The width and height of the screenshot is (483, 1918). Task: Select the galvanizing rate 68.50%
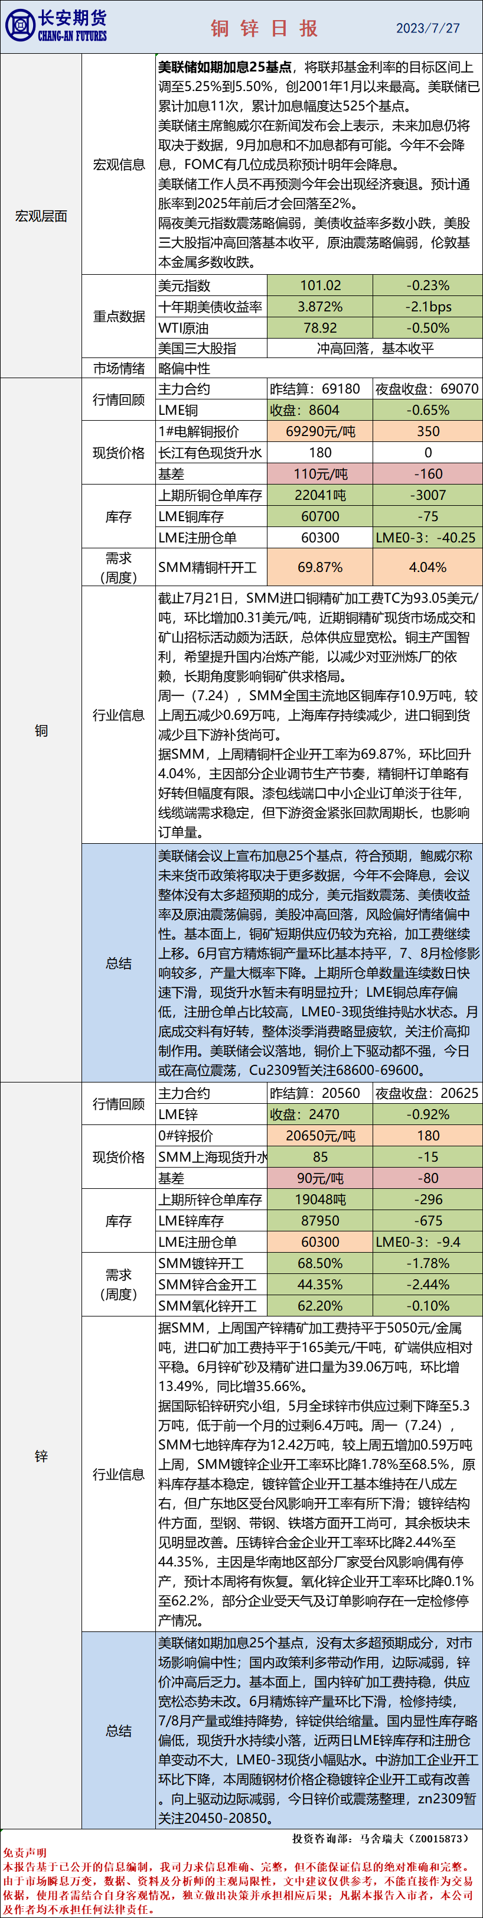(320, 1263)
